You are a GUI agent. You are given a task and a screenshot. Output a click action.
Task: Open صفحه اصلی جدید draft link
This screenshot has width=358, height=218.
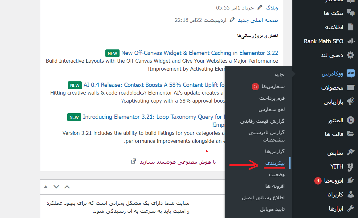(x=258, y=20)
